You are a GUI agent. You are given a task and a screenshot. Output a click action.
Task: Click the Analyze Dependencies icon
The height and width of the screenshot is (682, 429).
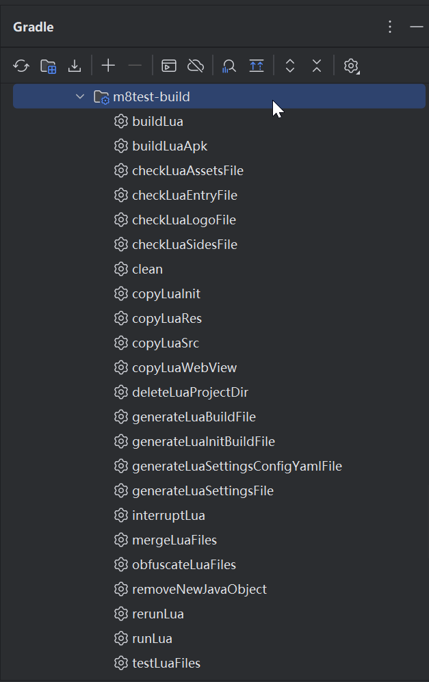tap(229, 66)
